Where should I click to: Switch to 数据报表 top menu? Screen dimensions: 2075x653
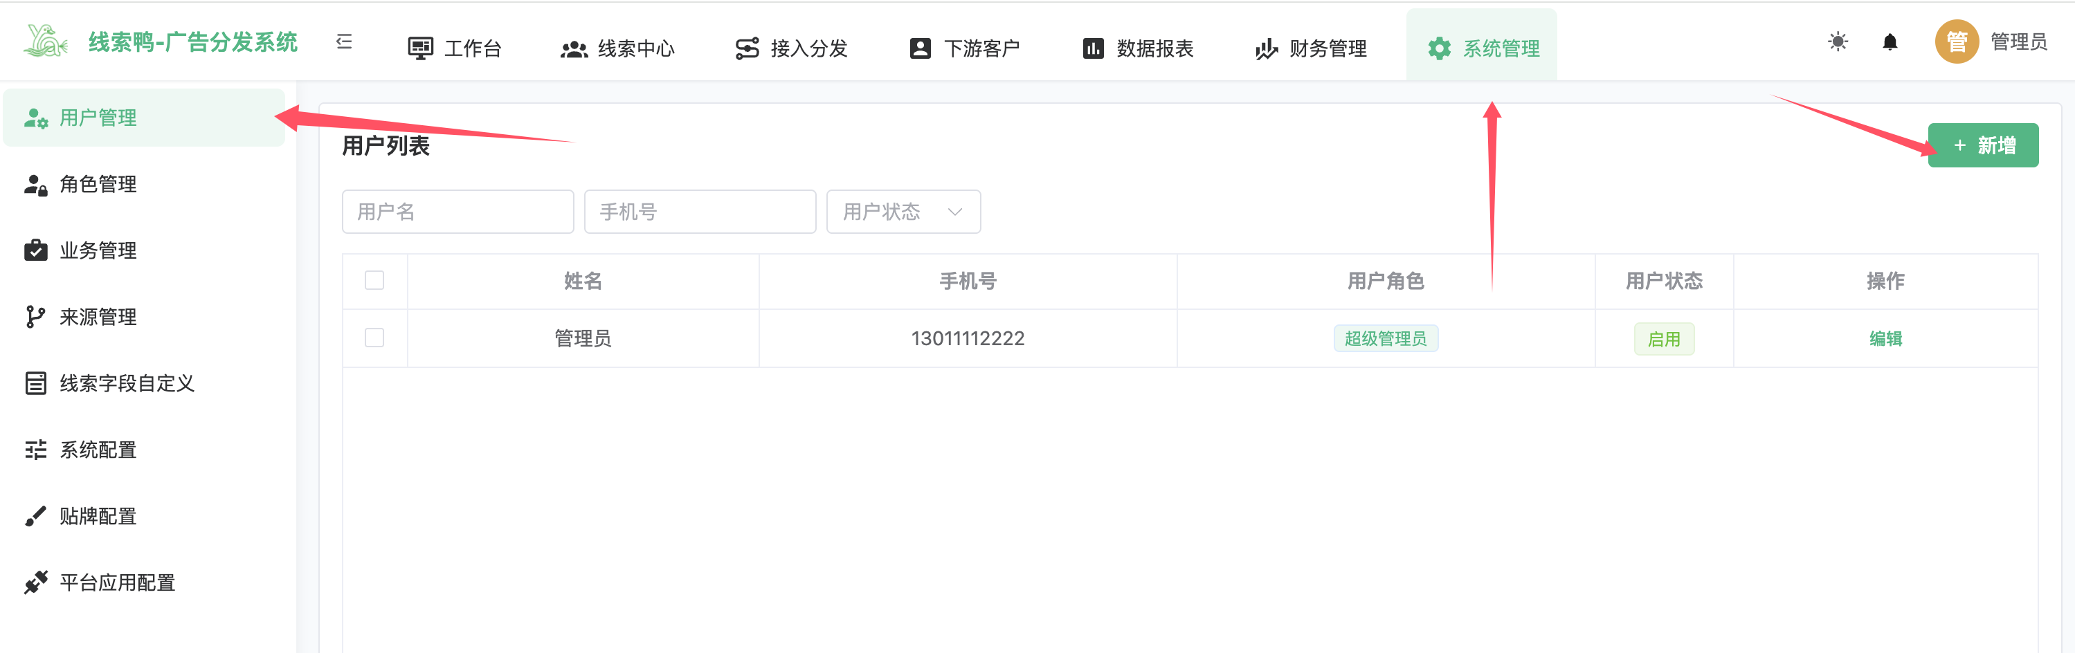coord(1137,48)
